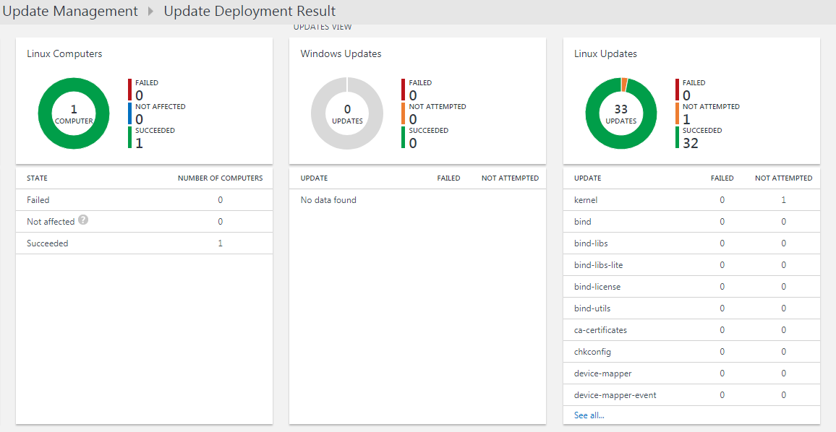
Task: Click the Windows Updates donut chart
Action: tap(347, 113)
